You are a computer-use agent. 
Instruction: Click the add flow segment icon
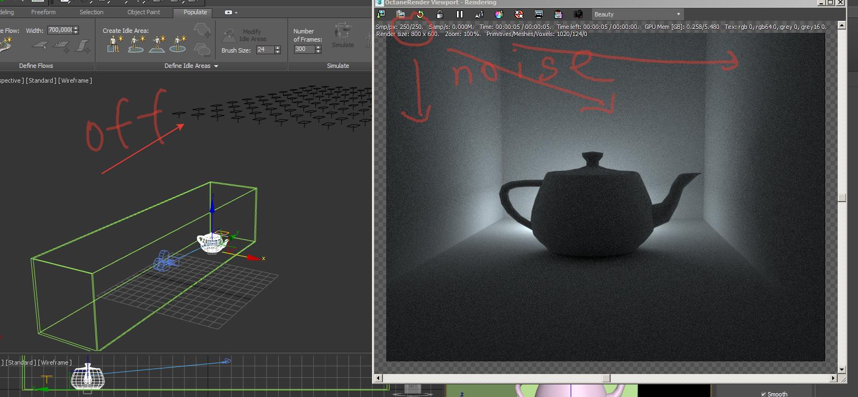click(61, 45)
